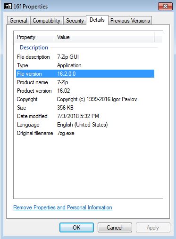Click the '356 KB' value
This screenshot has height=239, width=176.
(65, 108)
